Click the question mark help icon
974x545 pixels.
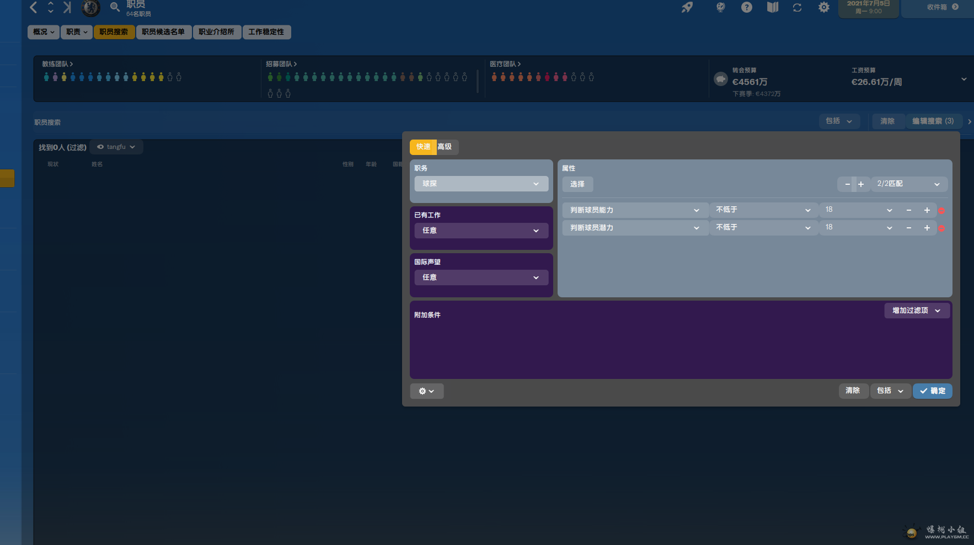pos(747,8)
